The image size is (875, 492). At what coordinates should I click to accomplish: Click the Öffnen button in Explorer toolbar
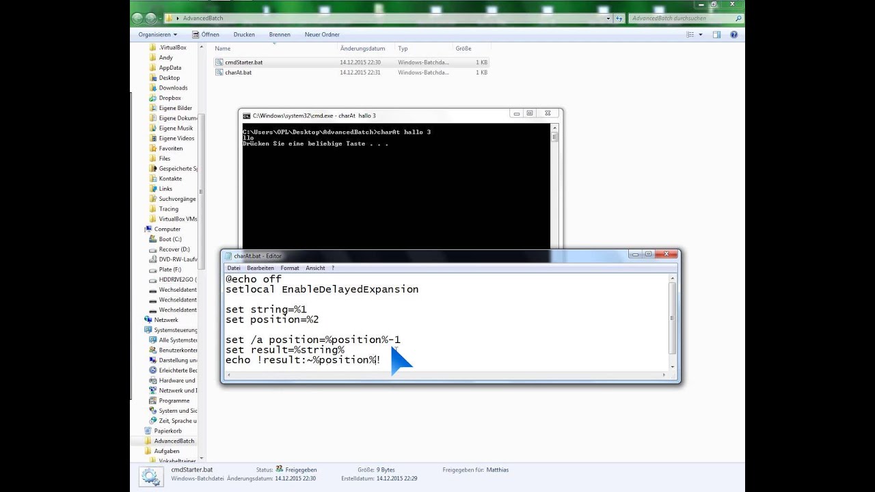click(206, 34)
